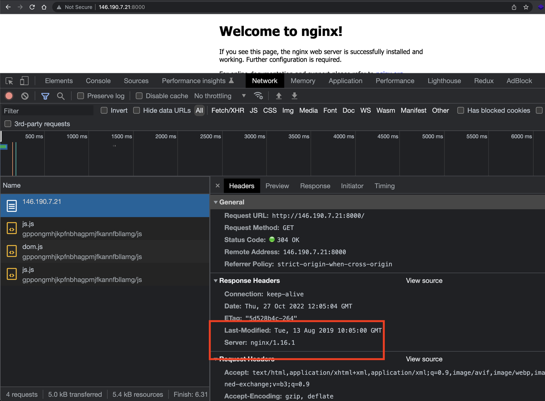The width and height of the screenshot is (545, 401).
Task: Click the browser forward arrow
Action: pyautogui.click(x=20, y=7)
